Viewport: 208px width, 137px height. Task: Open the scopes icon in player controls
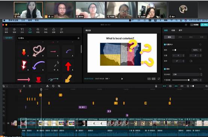pyautogui.click(x=149, y=79)
